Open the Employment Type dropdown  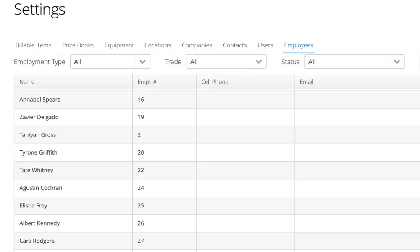pyautogui.click(x=110, y=62)
